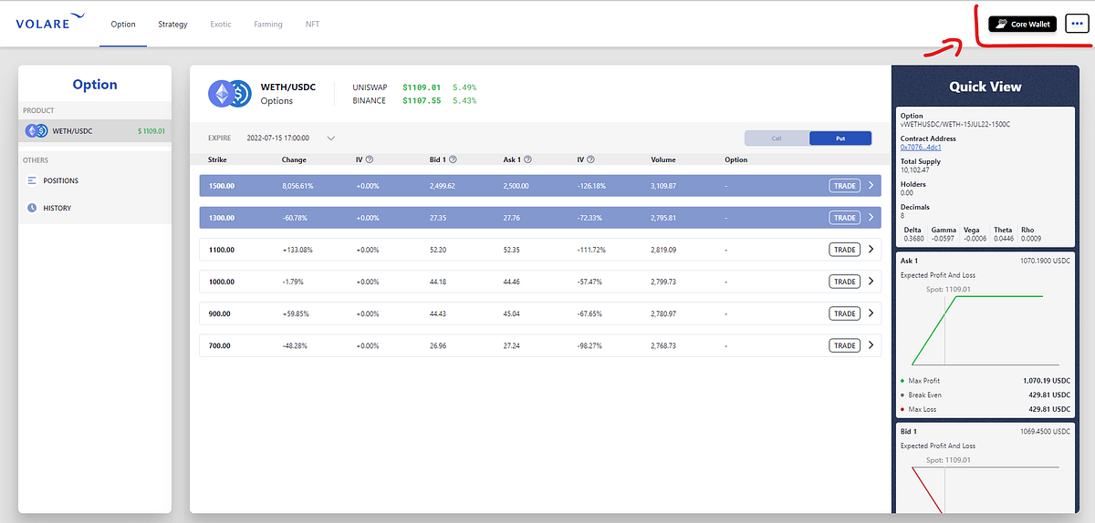
Task: Expand the 900.00 strike row arrow
Action: (x=871, y=313)
